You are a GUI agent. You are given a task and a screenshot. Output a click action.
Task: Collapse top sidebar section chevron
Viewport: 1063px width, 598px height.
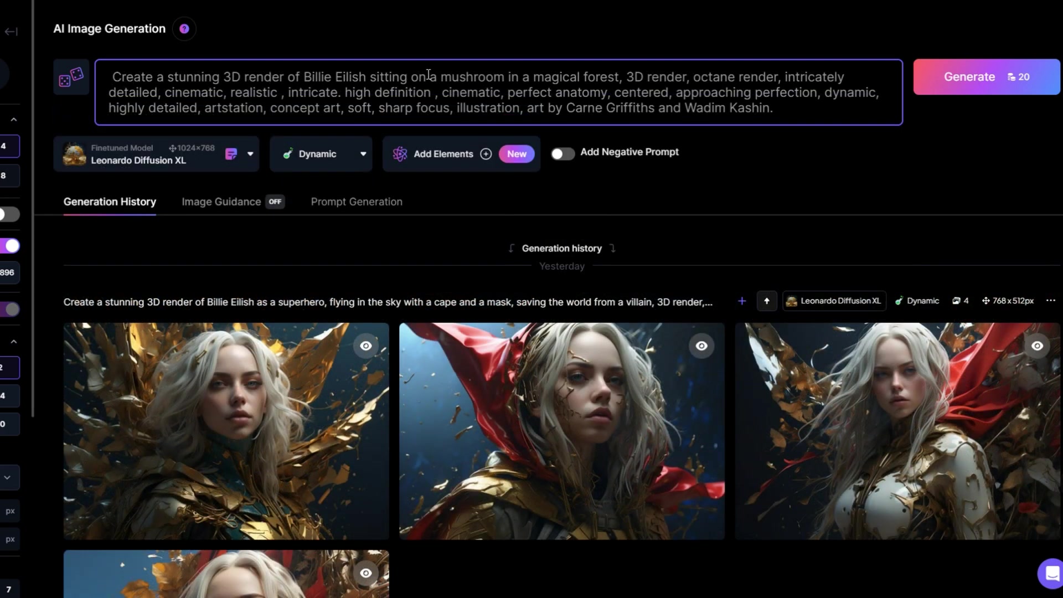[x=14, y=120]
